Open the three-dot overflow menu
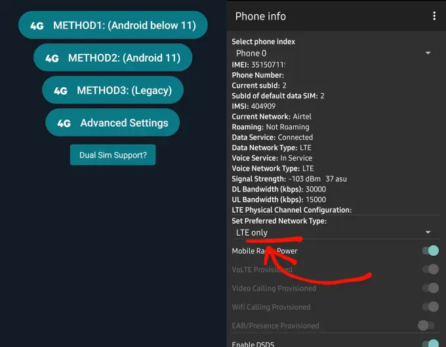Viewport: 446px width, 347px height. [434, 16]
